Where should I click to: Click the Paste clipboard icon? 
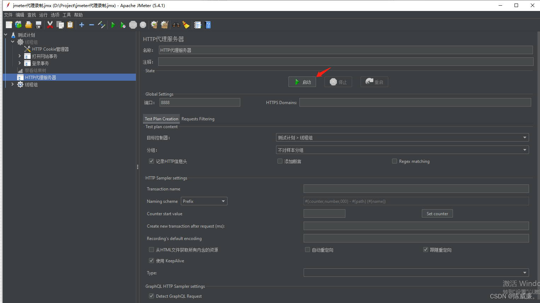click(x=70, y=25)
